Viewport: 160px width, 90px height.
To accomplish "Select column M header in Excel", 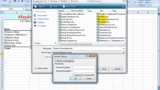I will (138, 13).
